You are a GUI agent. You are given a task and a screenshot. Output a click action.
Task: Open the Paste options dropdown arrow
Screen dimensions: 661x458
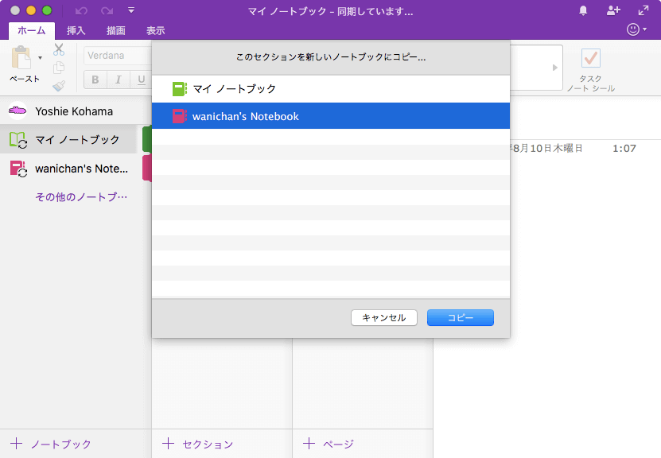pos(40,58)
